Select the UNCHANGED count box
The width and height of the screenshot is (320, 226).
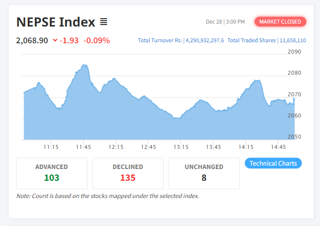204,173
